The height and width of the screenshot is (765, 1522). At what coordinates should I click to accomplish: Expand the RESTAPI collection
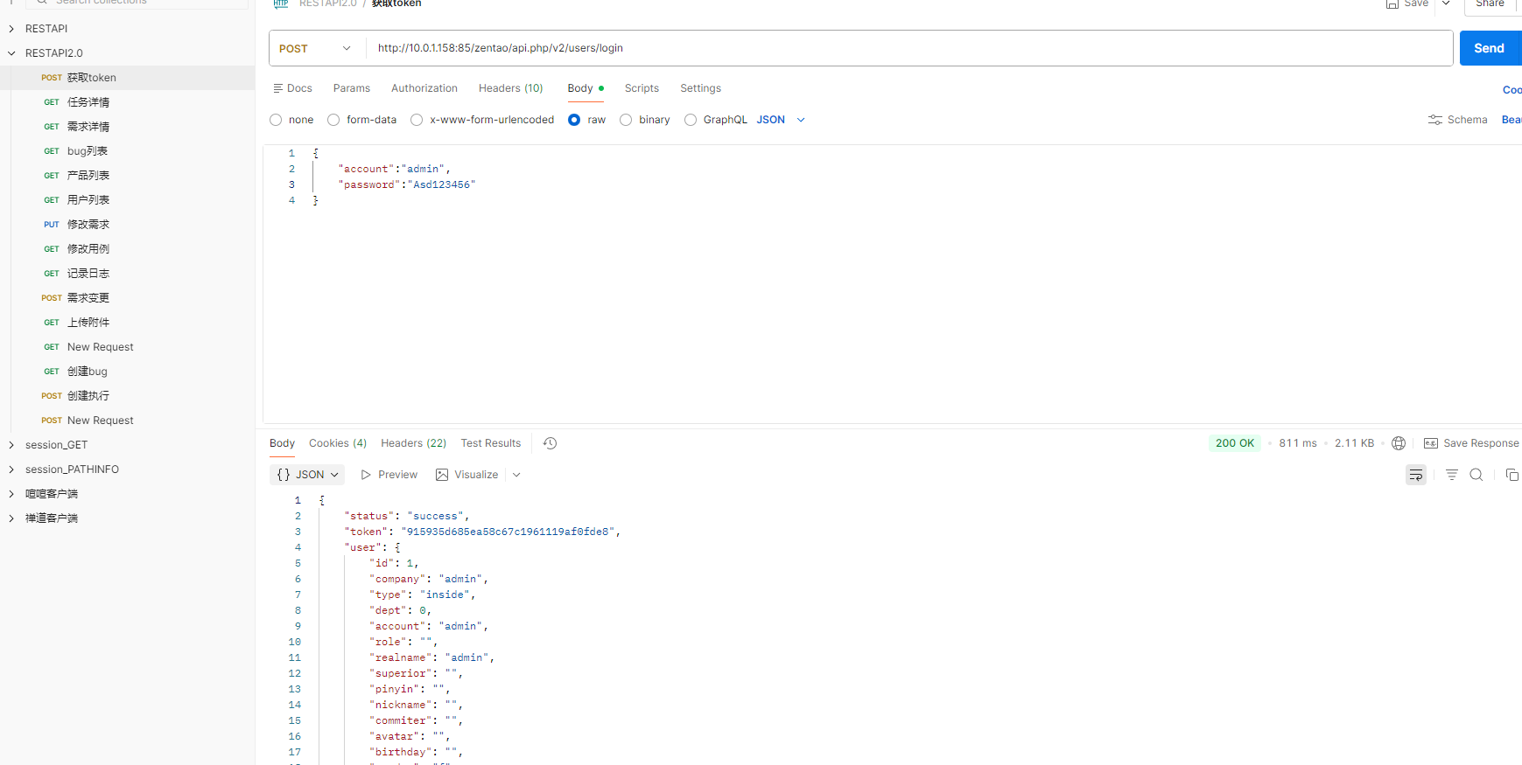11,29
